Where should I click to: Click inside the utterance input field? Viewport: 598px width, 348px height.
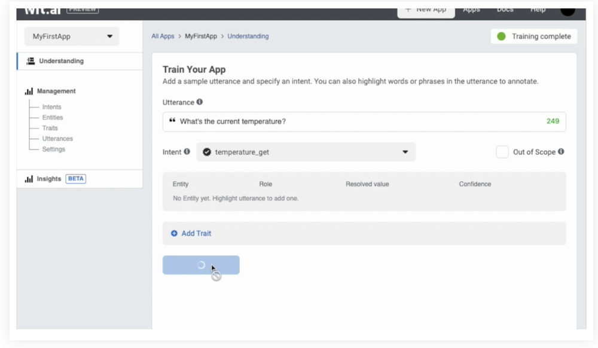tap(329, 121)
